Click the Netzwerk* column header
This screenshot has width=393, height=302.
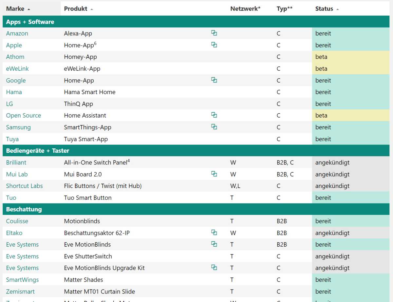tap(245, 9)
